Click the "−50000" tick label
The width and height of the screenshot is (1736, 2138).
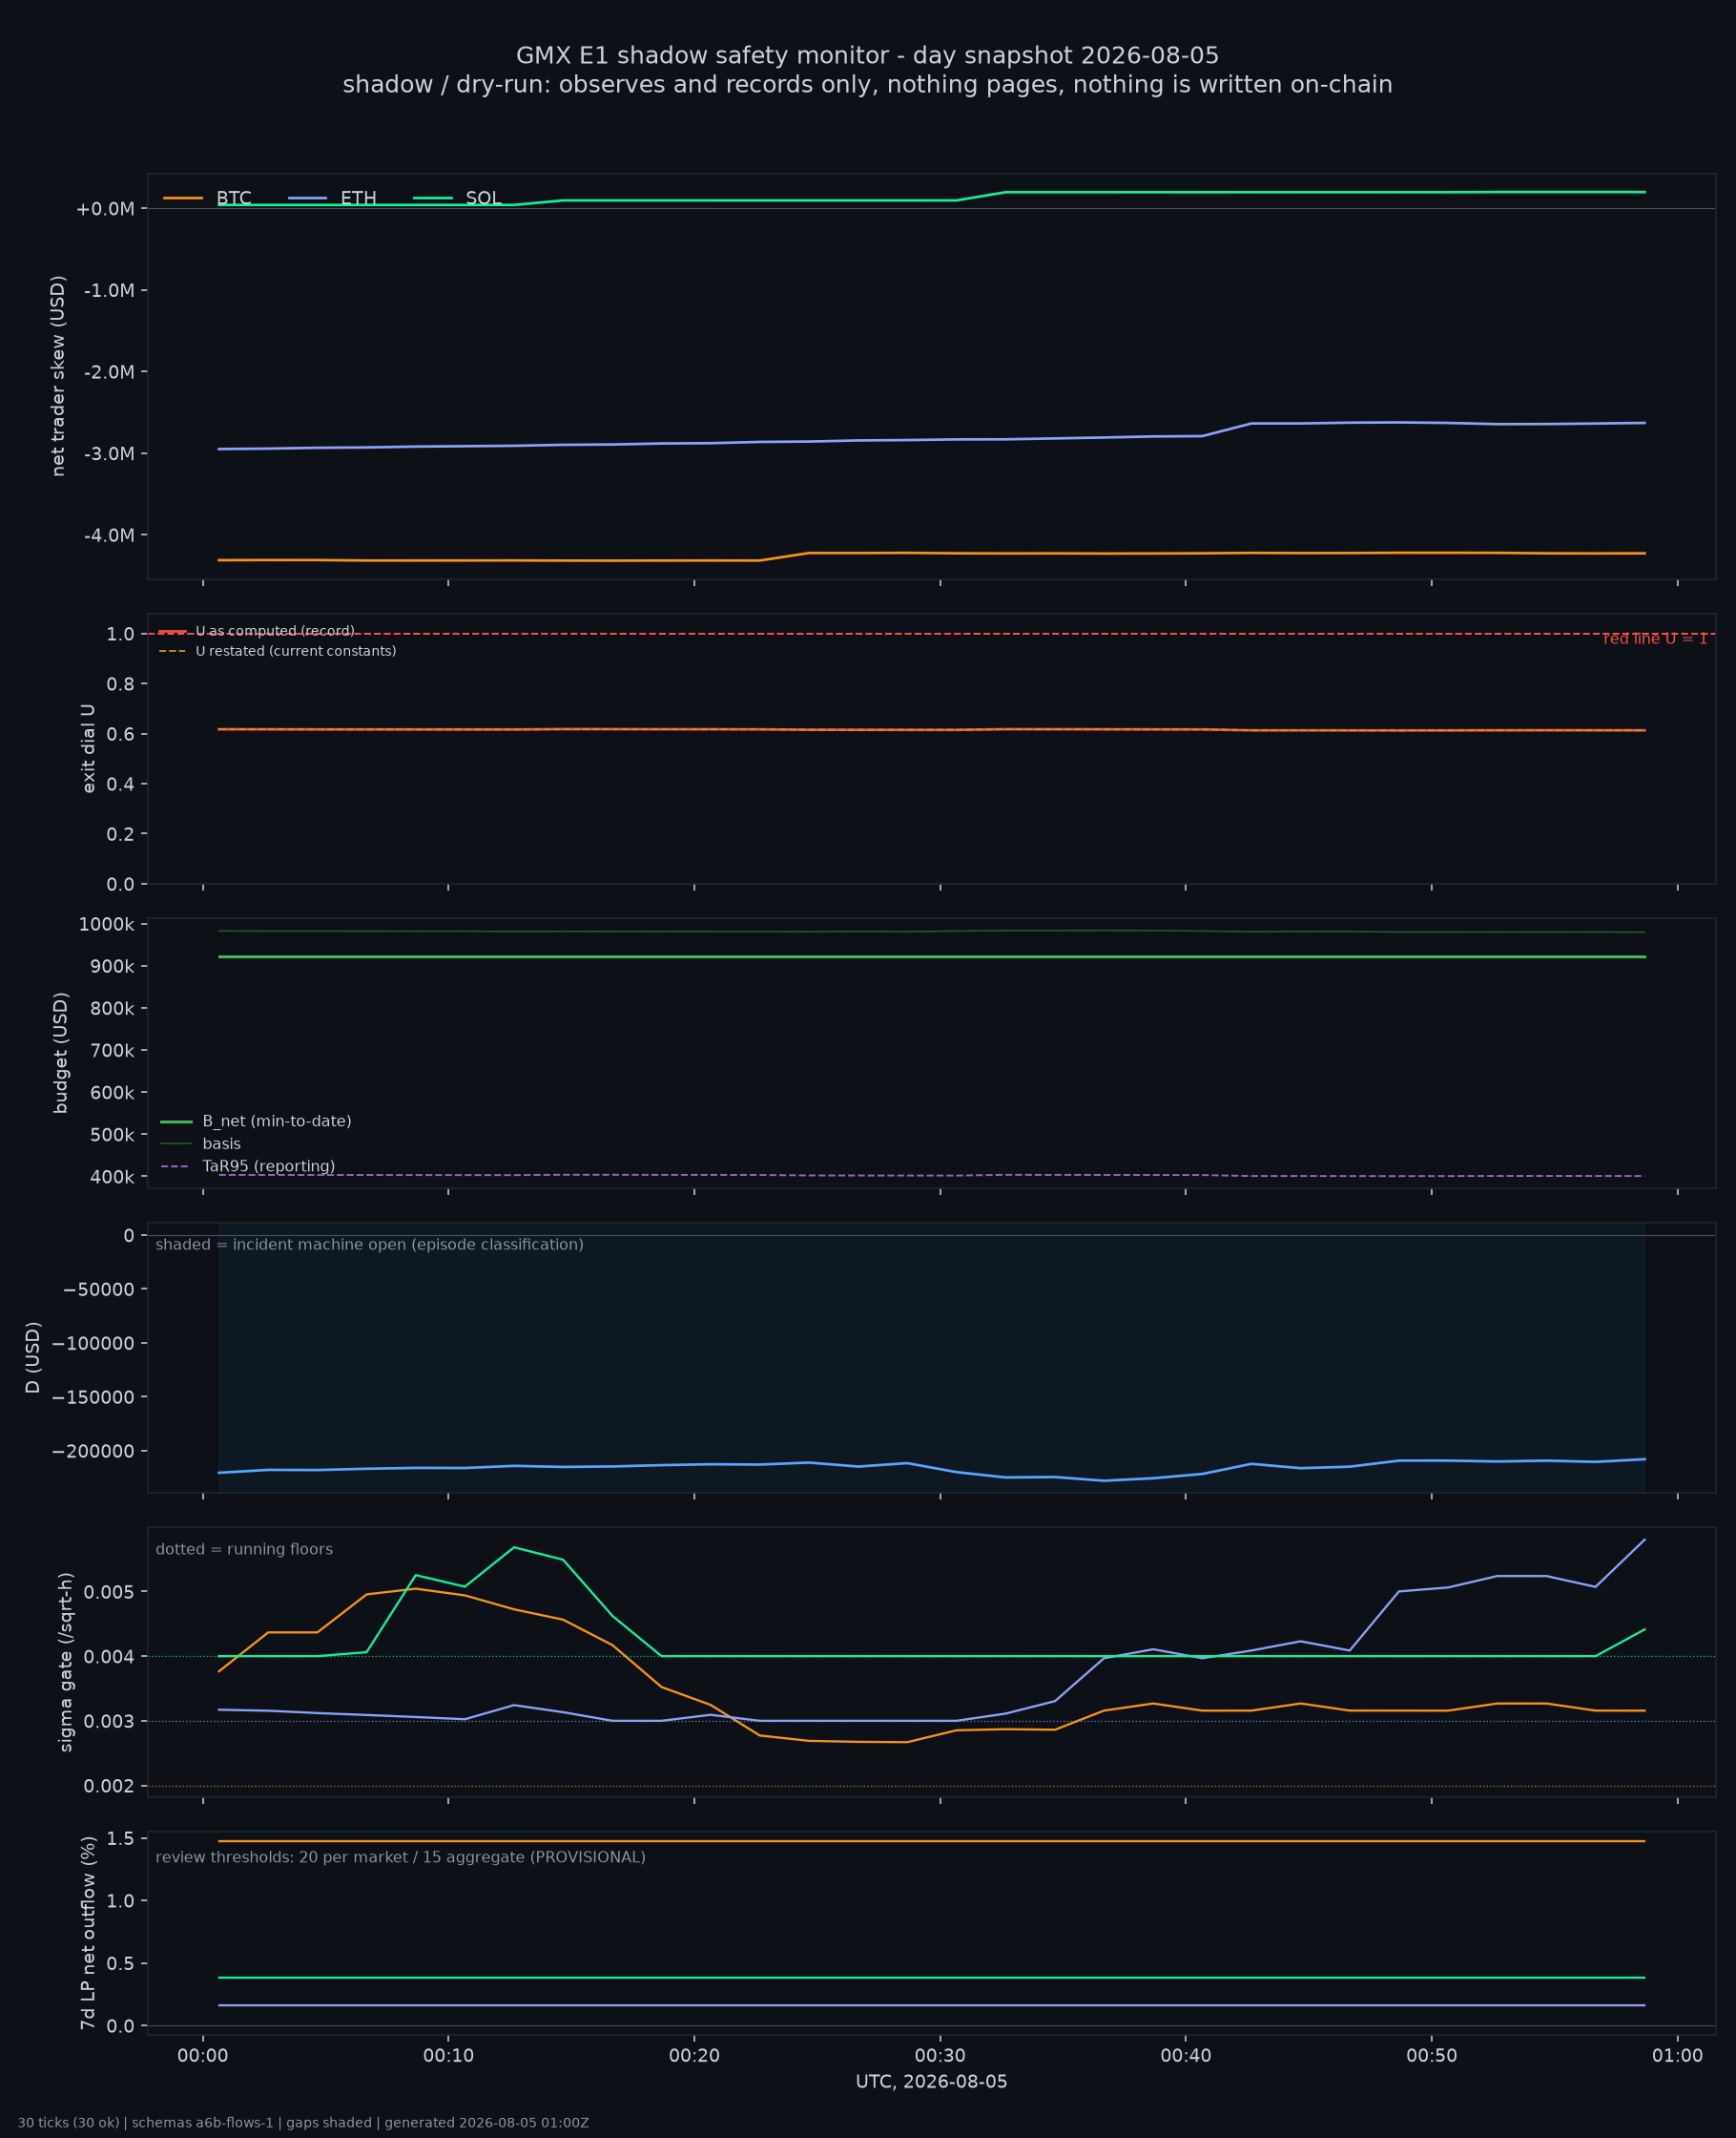point(98,1289)
